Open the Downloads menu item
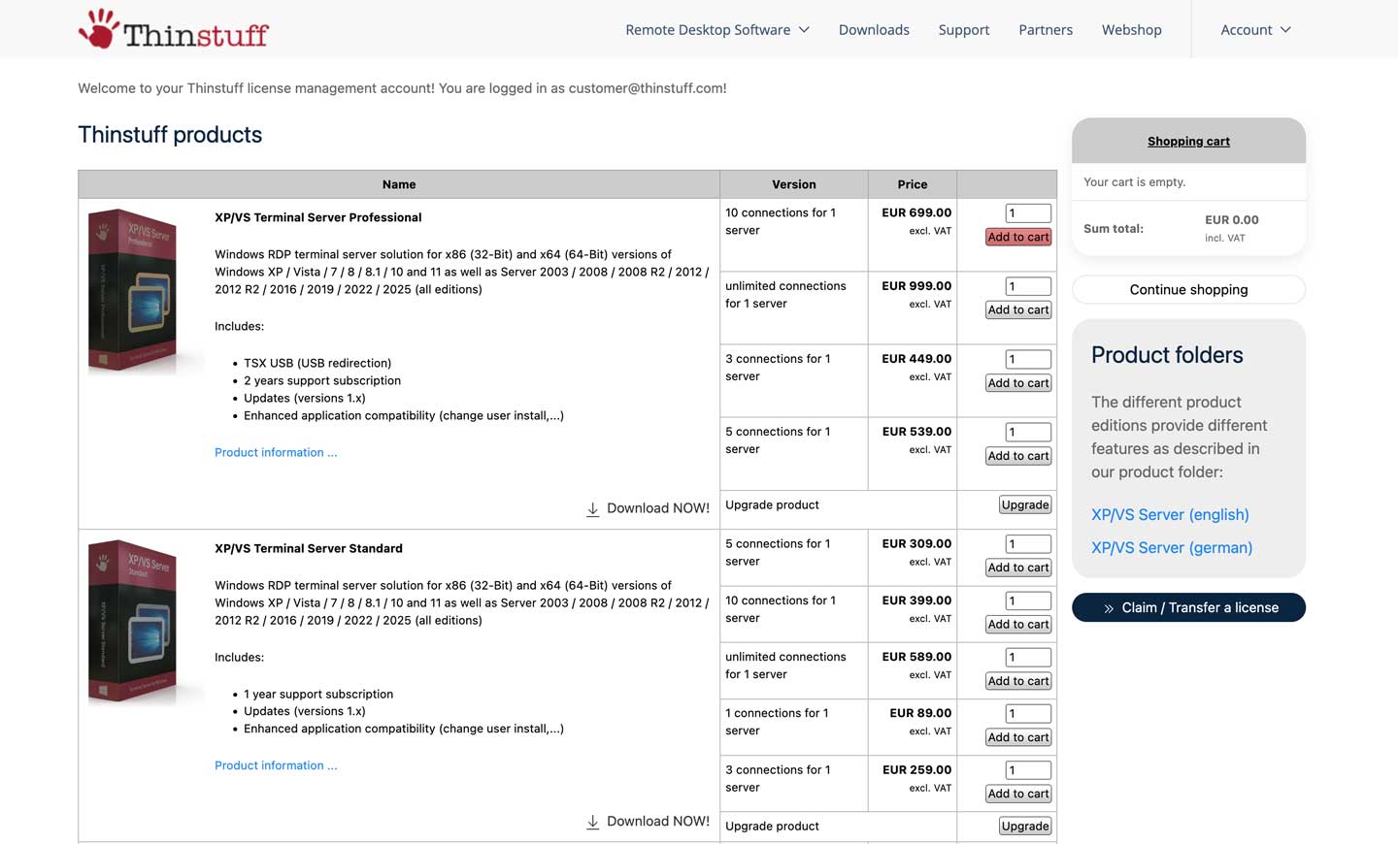This screenshot has height=844, width=1398. pyautogui.click(x=874, y=30)
